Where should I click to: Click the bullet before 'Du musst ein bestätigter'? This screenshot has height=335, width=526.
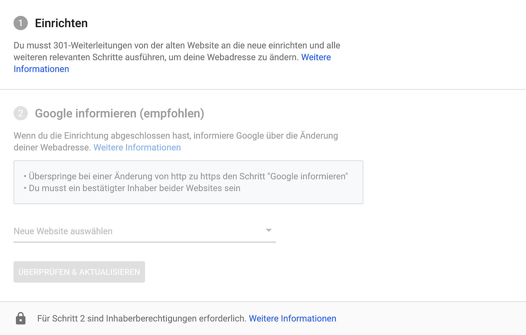pyautogui.click(x=25, y=188)
